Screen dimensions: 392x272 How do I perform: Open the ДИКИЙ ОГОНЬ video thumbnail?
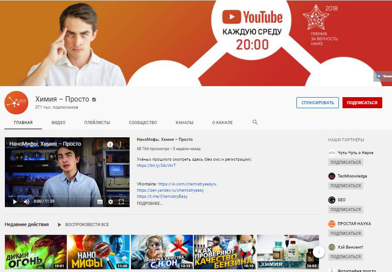pyautogui.click(x=36, y=252)
